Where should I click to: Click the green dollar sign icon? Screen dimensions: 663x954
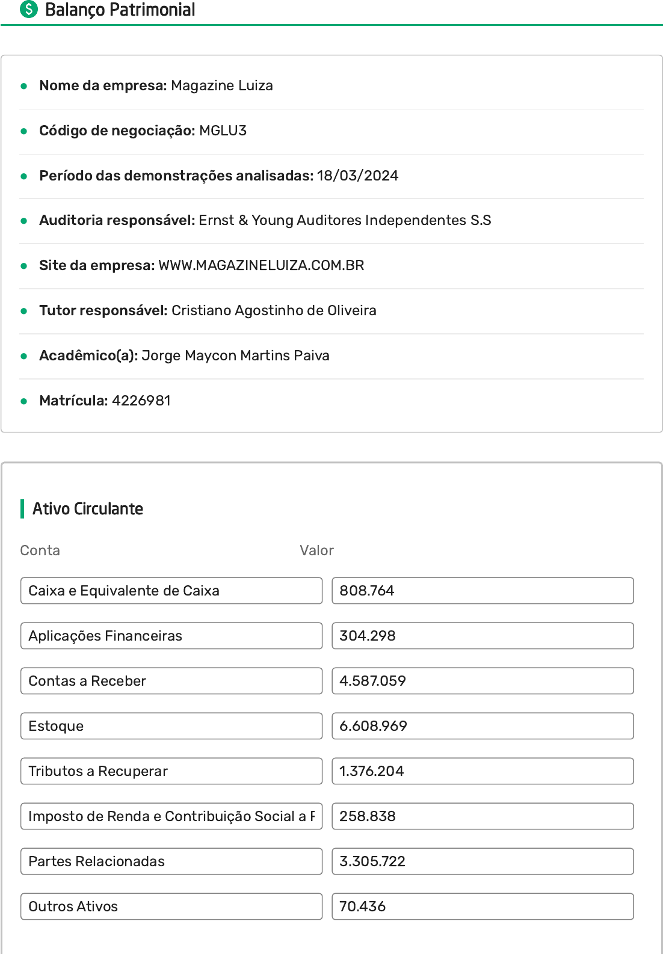coord(28,10)
